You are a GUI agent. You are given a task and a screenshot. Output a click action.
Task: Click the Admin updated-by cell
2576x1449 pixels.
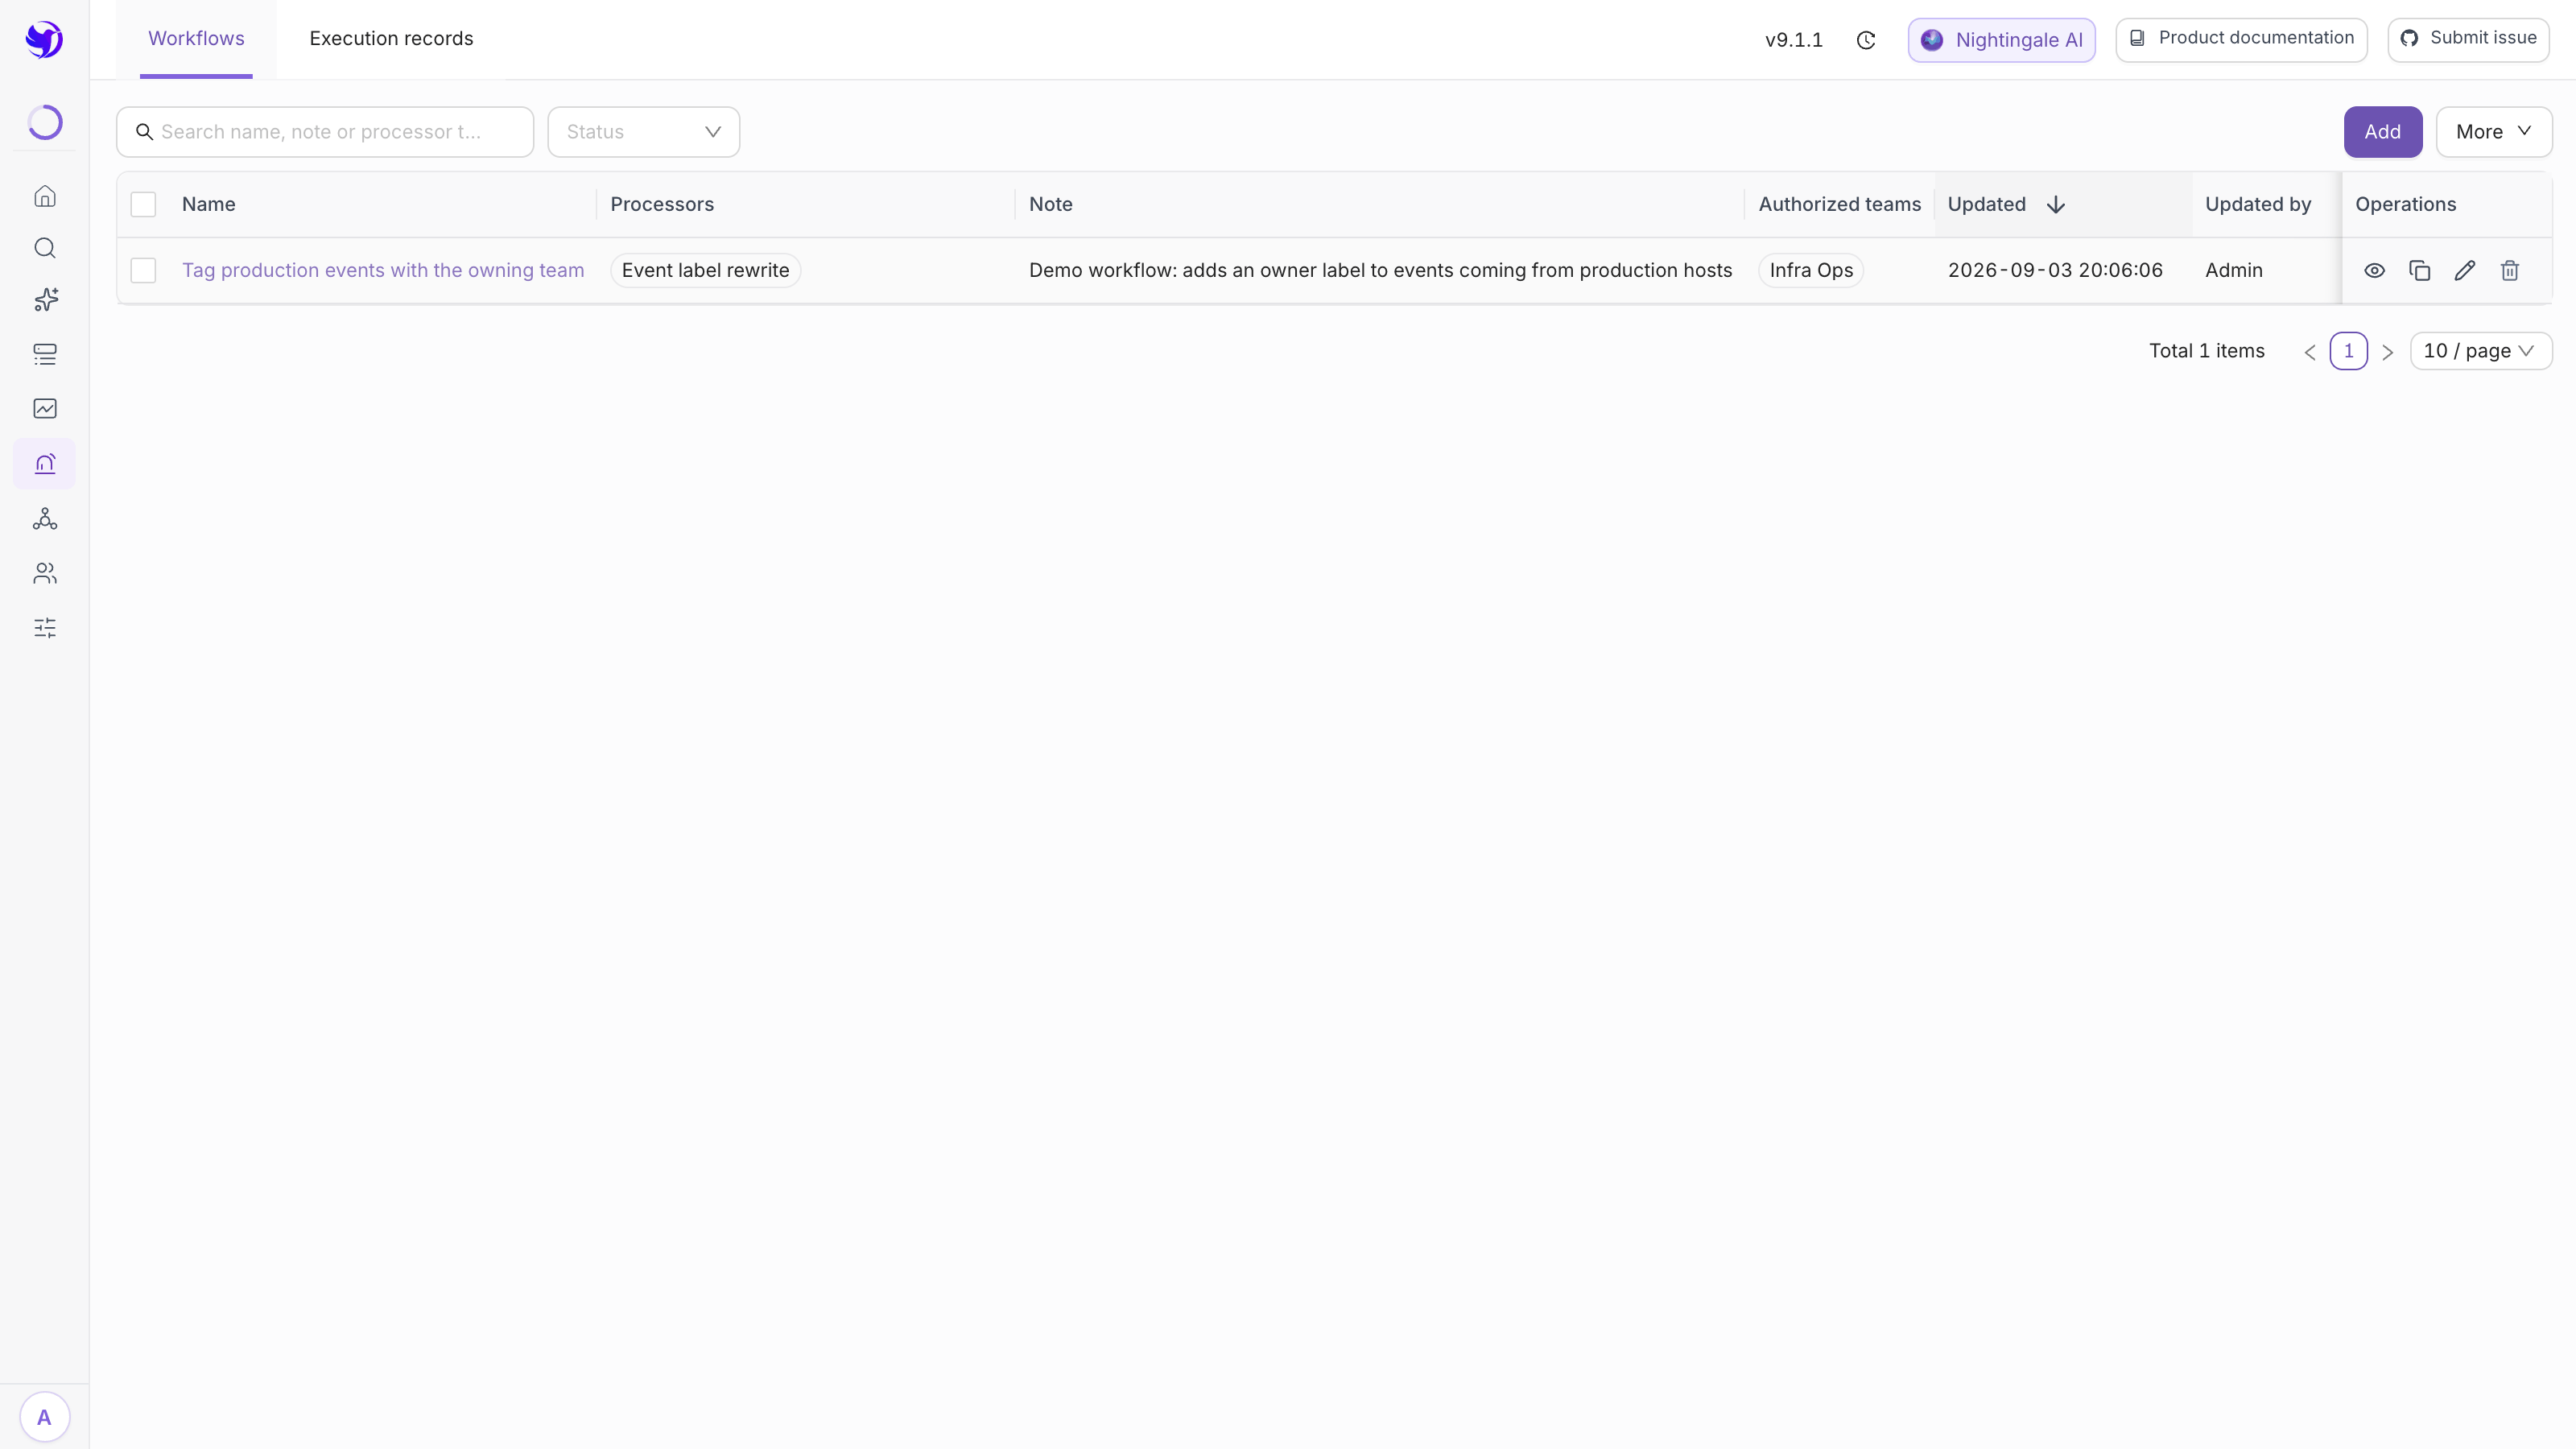pos(2234,270)
